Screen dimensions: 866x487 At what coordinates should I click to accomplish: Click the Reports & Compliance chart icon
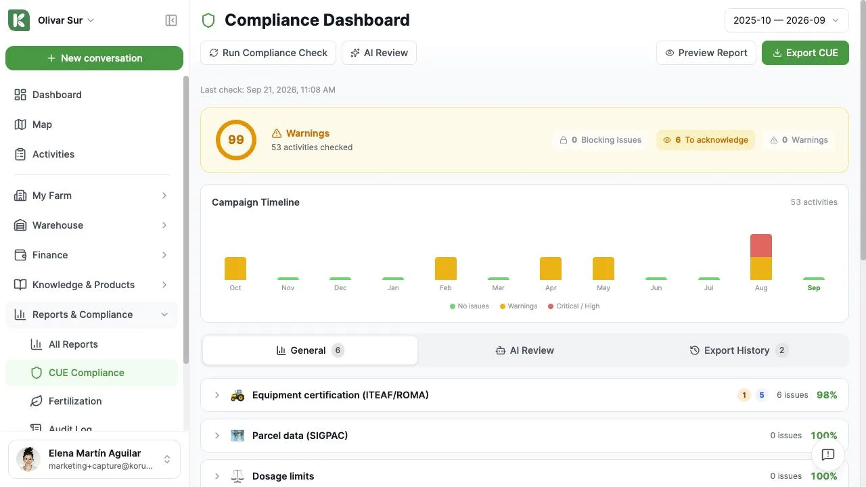(20, 315)
